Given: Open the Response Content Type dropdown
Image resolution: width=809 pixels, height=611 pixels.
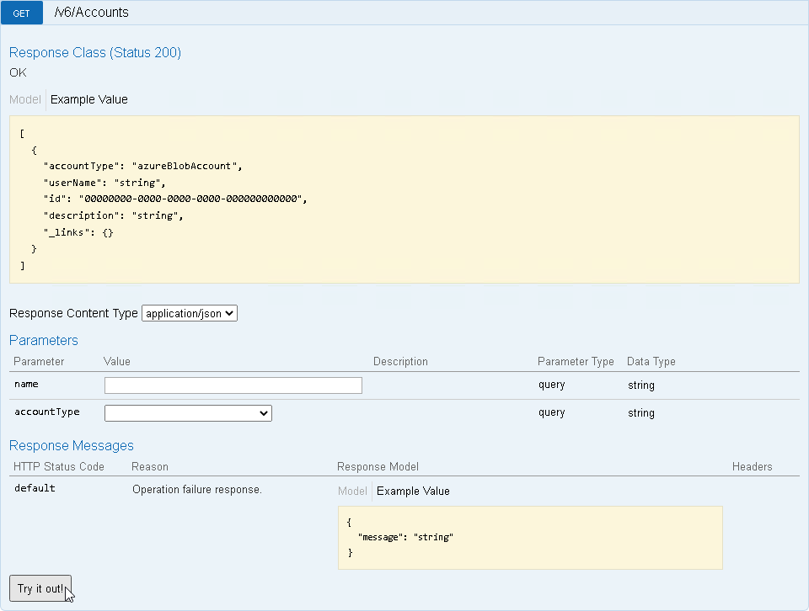Looking at the screenshot, I should [190, 313].
